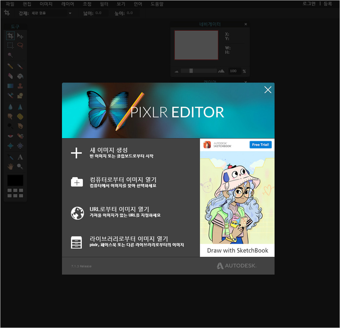Select the rectangular Marquee tool
Viewport: 340px width, 328px height.
tap(10, 45)
